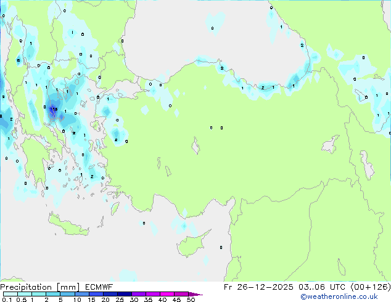Click the 03..06 UTC time range text
The image size is (391, 302).
pos(319,287)
